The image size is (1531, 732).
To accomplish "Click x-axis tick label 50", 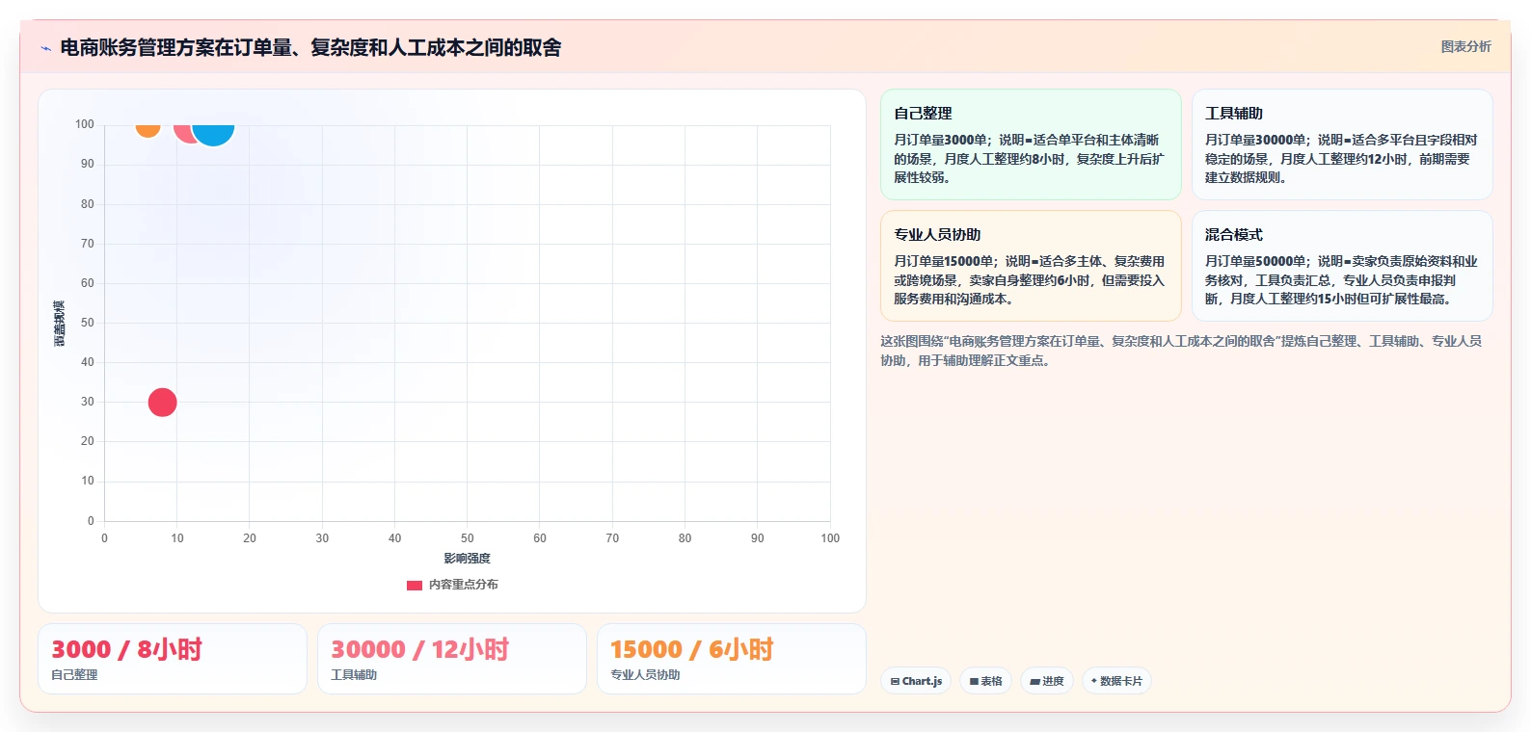I will pos(468,538).
